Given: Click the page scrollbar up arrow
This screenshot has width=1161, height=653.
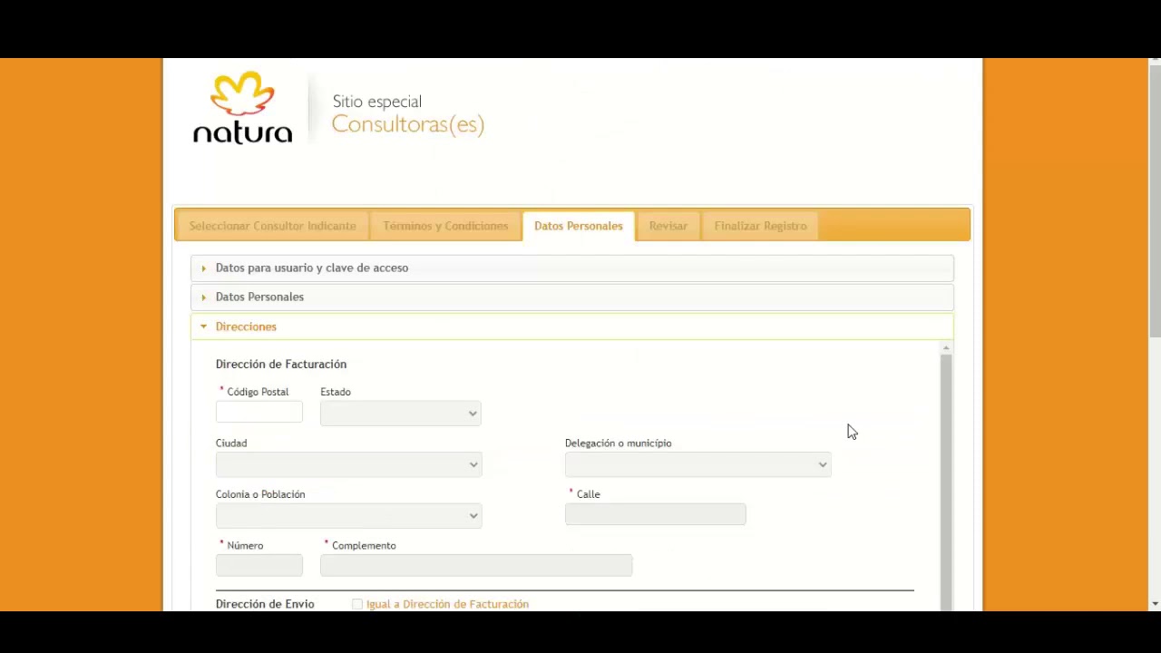Looking at the screenshot, I should click(x=1155, y=62).
